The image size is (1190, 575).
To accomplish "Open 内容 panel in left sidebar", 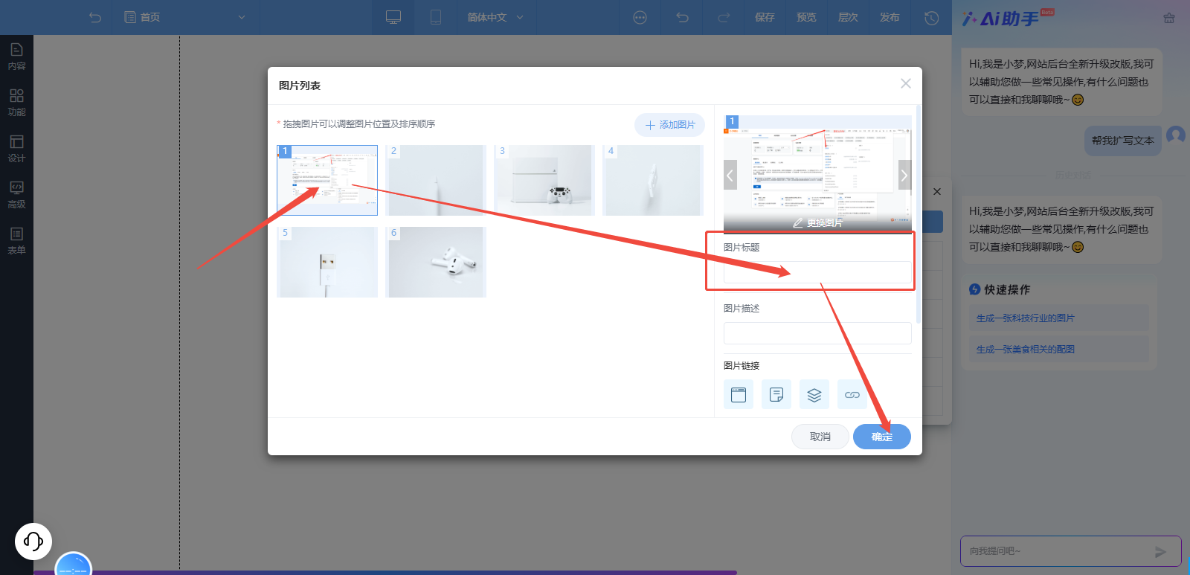I will pyautogui.click(x=16, y=57).
